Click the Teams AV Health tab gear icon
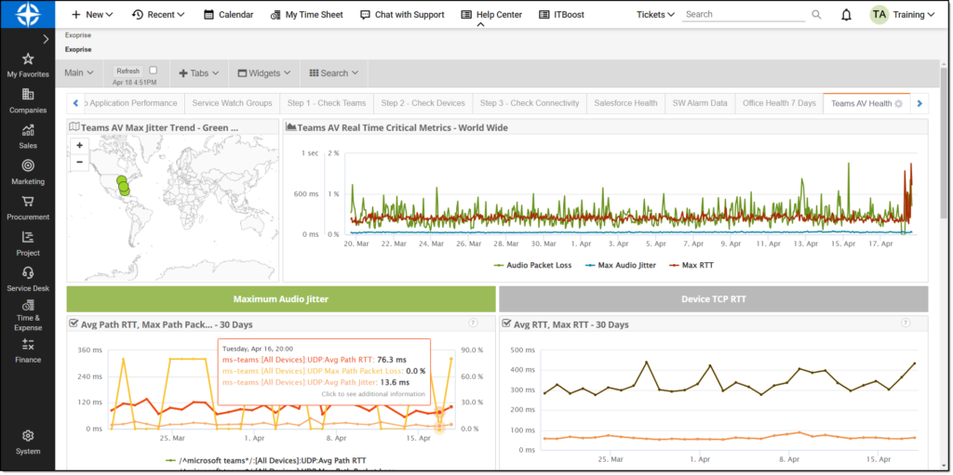This screenshot has height=475, width=953. 898,104
